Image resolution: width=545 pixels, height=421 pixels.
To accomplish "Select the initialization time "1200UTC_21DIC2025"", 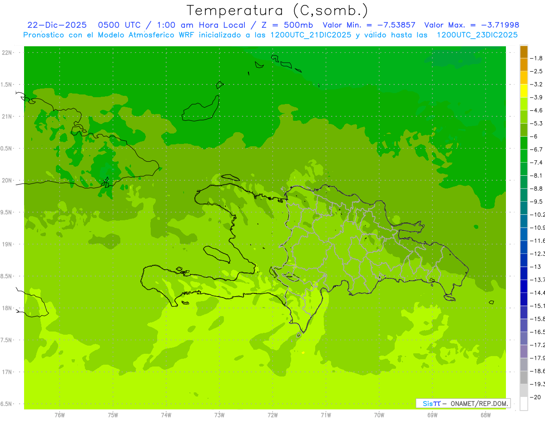I will 311,35.
